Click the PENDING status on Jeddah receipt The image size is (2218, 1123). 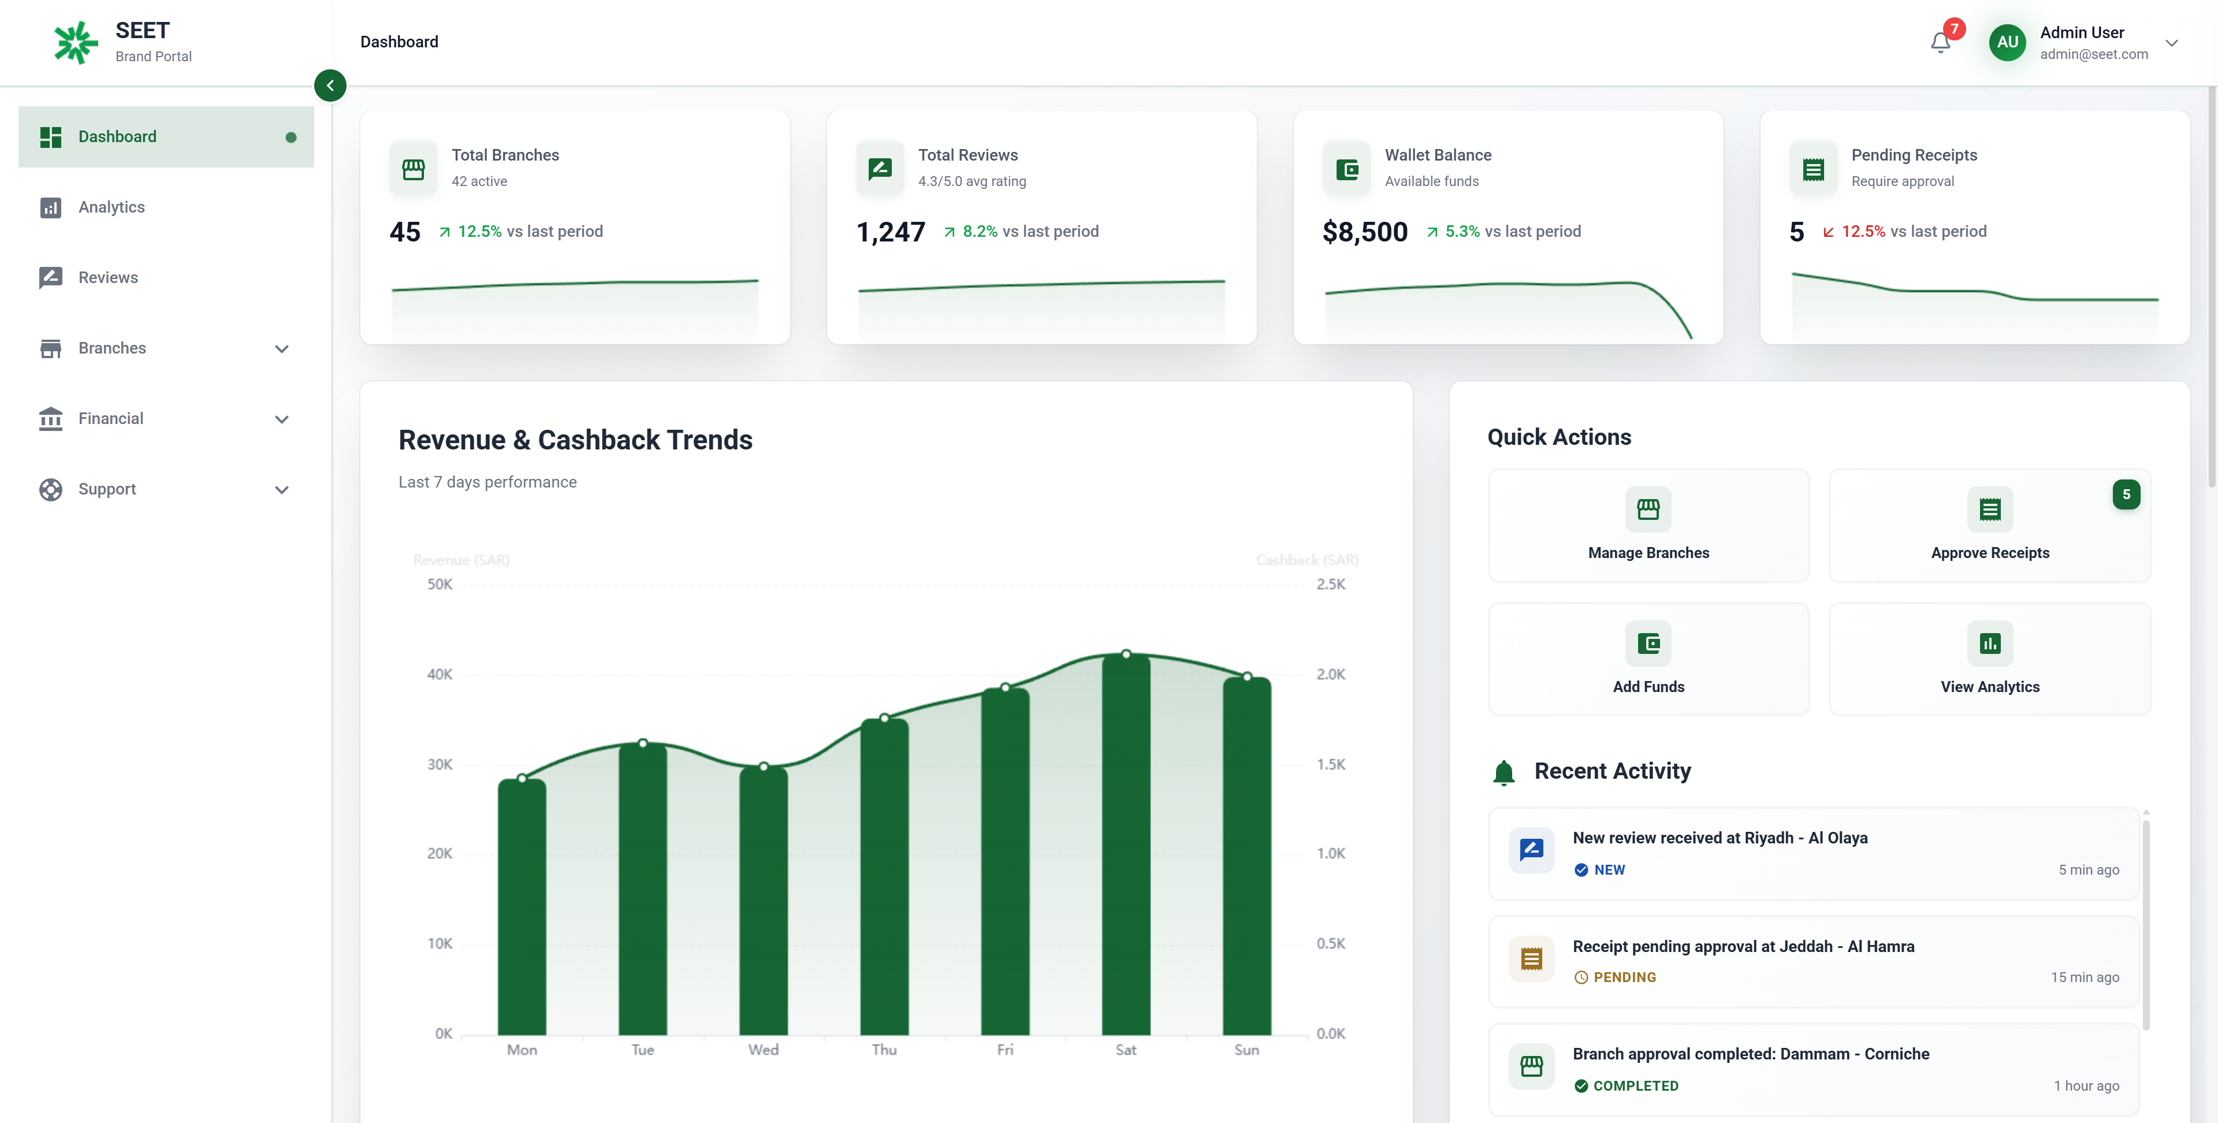click(x=1616, y=977)
